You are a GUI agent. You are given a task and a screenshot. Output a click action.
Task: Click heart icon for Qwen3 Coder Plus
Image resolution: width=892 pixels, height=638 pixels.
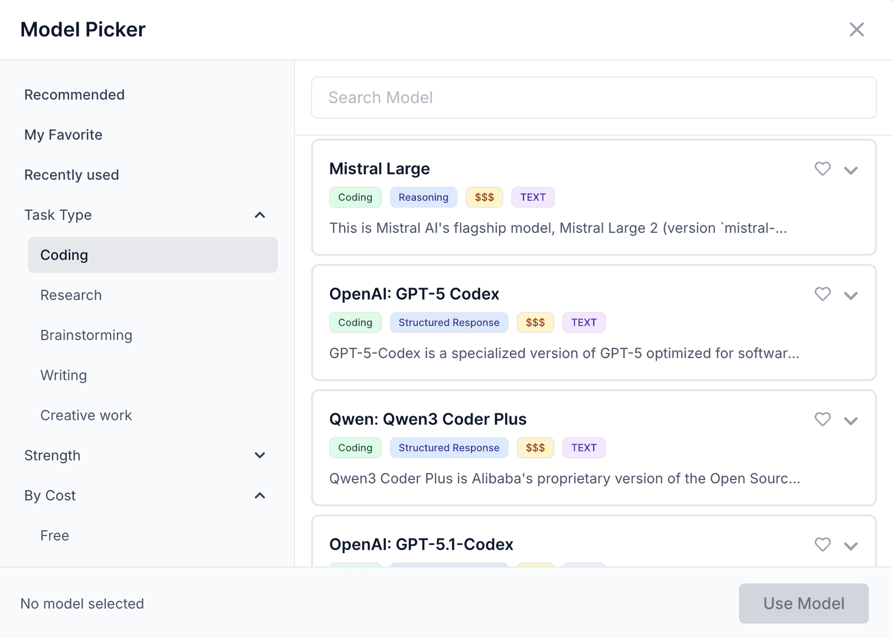[x=822, y=419]
